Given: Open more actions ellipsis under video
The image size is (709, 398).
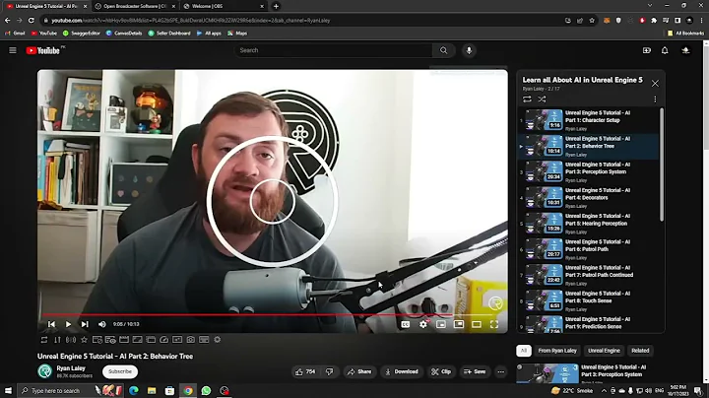Looking at the screenshot, I should [500, 371].
